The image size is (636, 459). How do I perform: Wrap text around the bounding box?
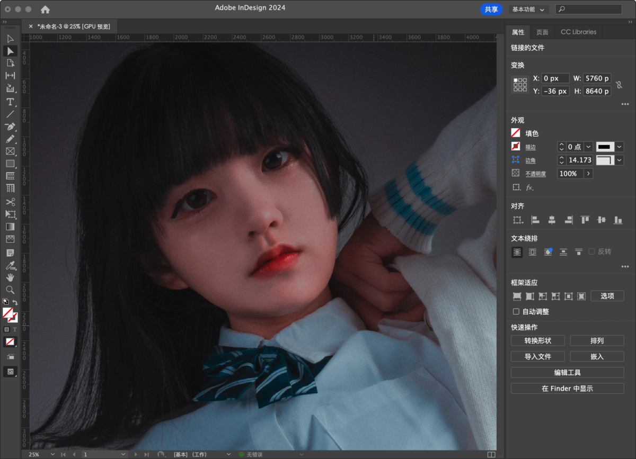click(x=533, y=252)
